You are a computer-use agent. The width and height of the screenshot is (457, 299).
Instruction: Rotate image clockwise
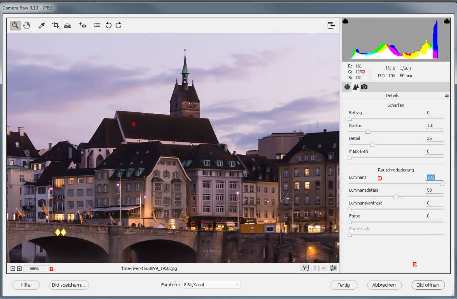[119, 25]
